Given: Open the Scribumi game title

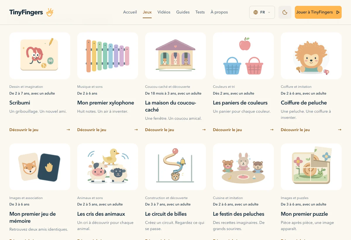Looking at the screenshot, I should pyautogui.click(x=20, y=103).
